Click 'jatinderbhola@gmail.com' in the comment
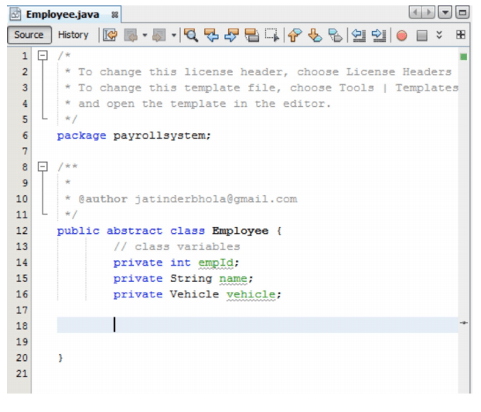The image size is (481, 412). [x=216, y=199]
